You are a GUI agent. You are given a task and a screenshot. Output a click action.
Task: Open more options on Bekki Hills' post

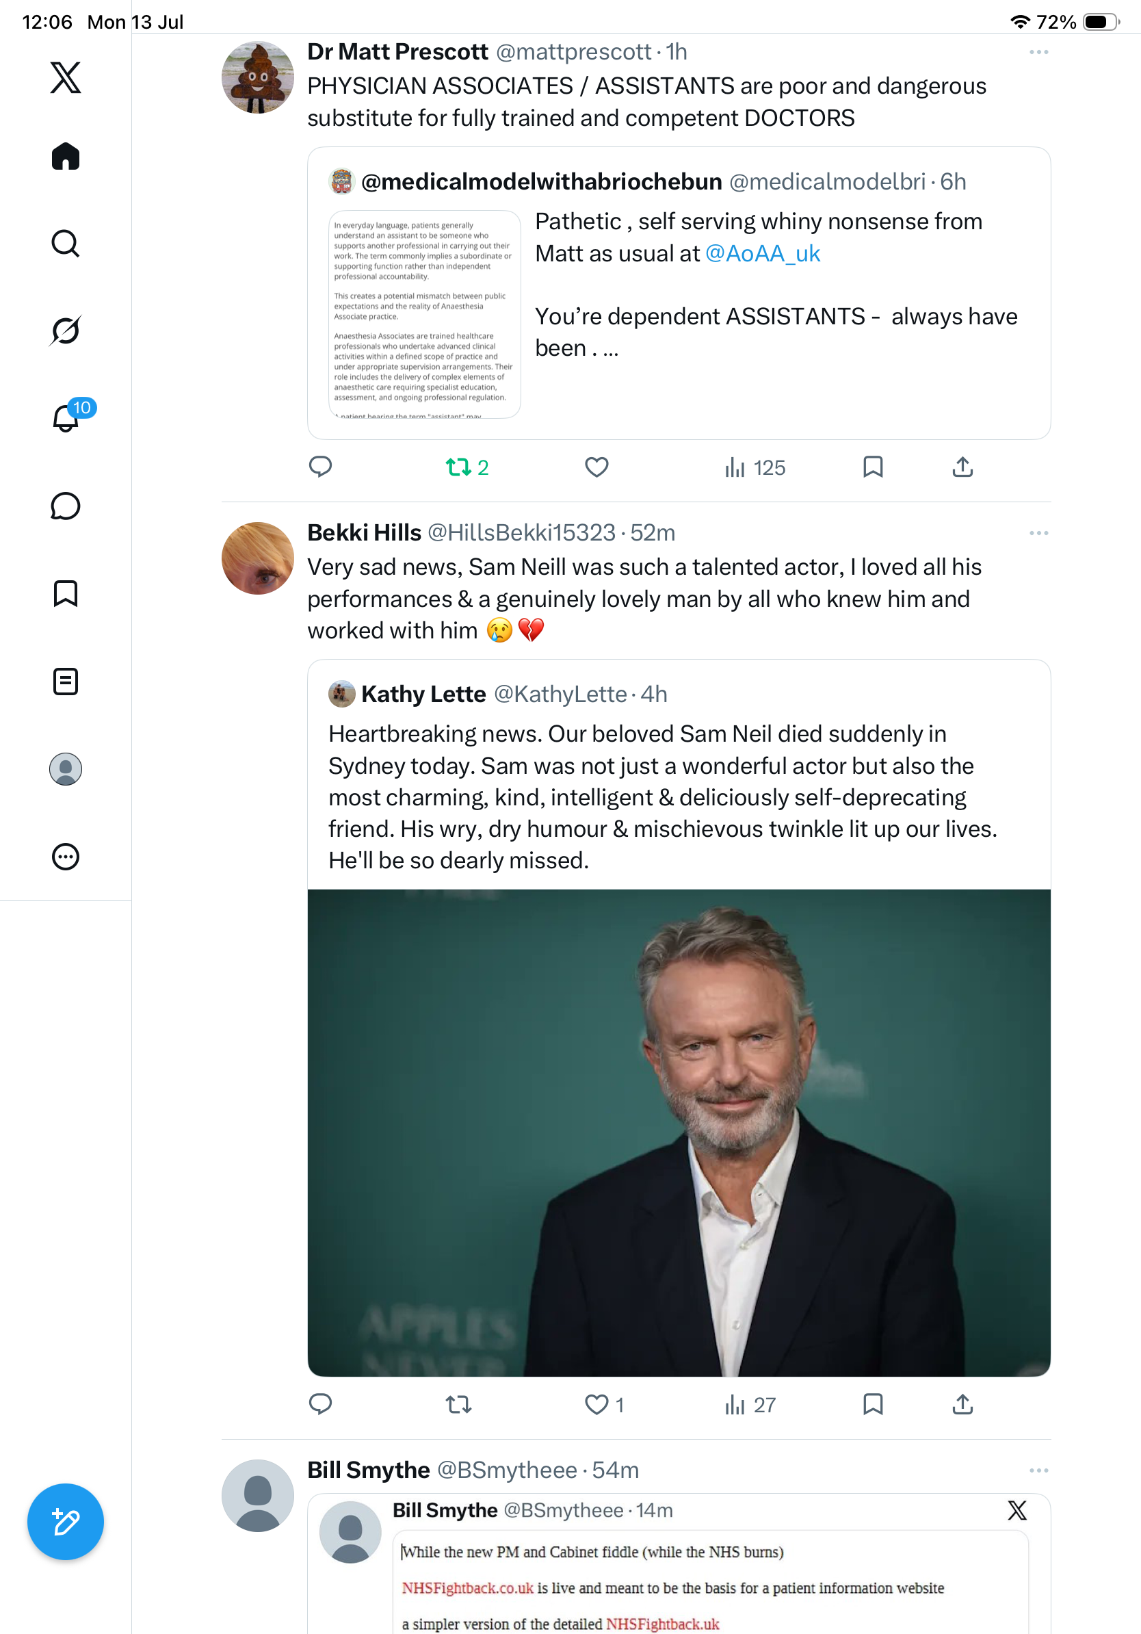(x=1038, y=533)
